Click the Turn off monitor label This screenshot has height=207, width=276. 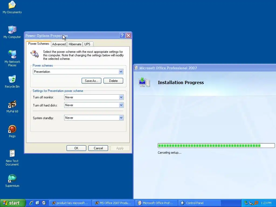pyautogui.click(x=43, y=97)
